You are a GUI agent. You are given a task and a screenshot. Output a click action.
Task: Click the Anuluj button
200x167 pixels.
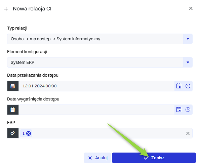(x=97, y=158)
